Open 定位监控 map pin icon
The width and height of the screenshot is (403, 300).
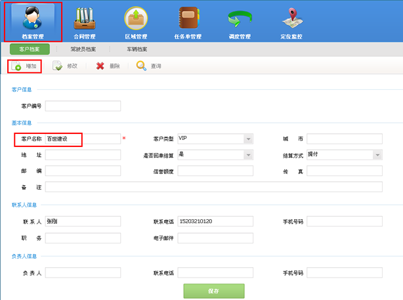pos(291,18)
